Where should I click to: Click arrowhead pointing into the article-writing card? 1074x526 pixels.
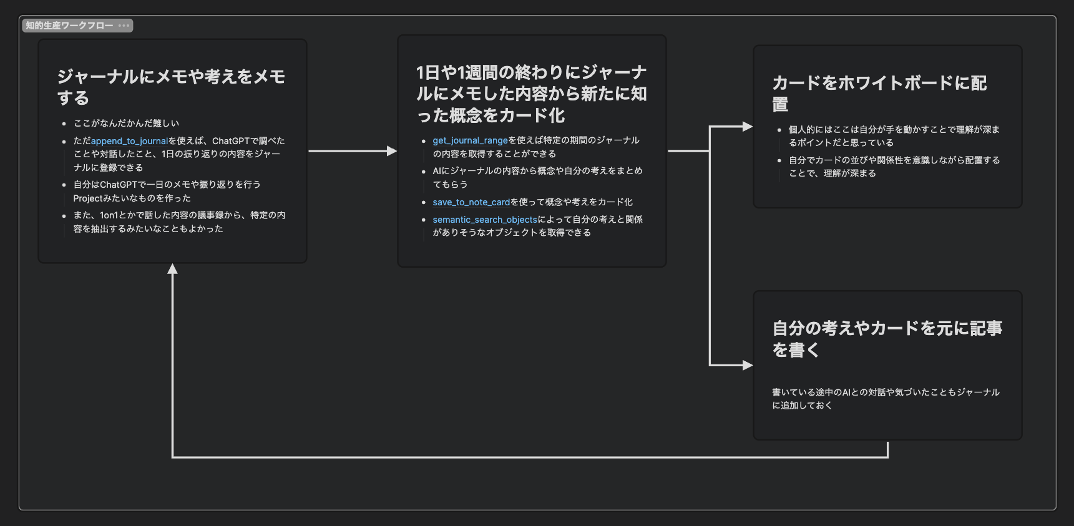747,365
